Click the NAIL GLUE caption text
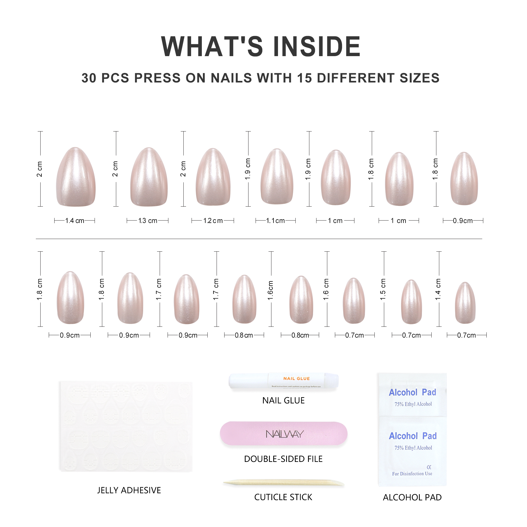The width and height of the screenshot is (527, 527). tap(284, 401)
